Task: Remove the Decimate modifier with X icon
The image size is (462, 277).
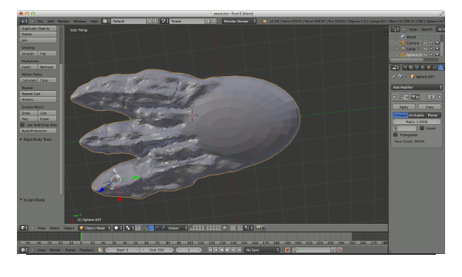Action: pyautogui.click(x=440, y=97)
